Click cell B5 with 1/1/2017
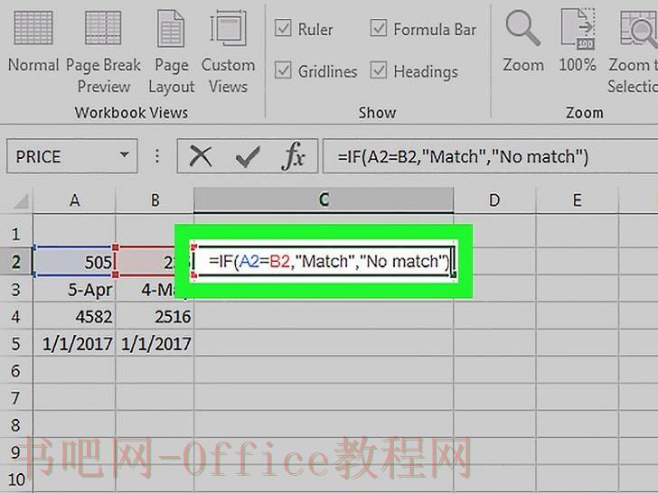This screenshot has height=493, width=658. [x=155, y=344]
